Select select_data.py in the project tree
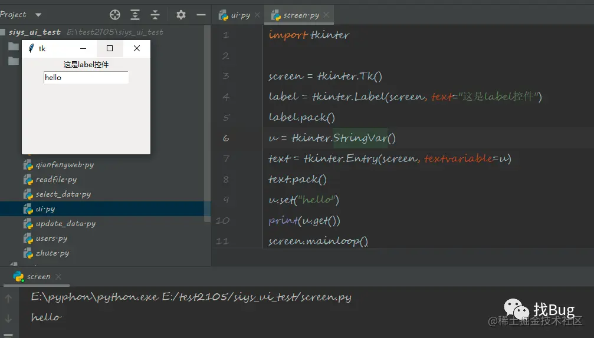Viewport: 594px width, 338px height. click(x=63, y=194)
